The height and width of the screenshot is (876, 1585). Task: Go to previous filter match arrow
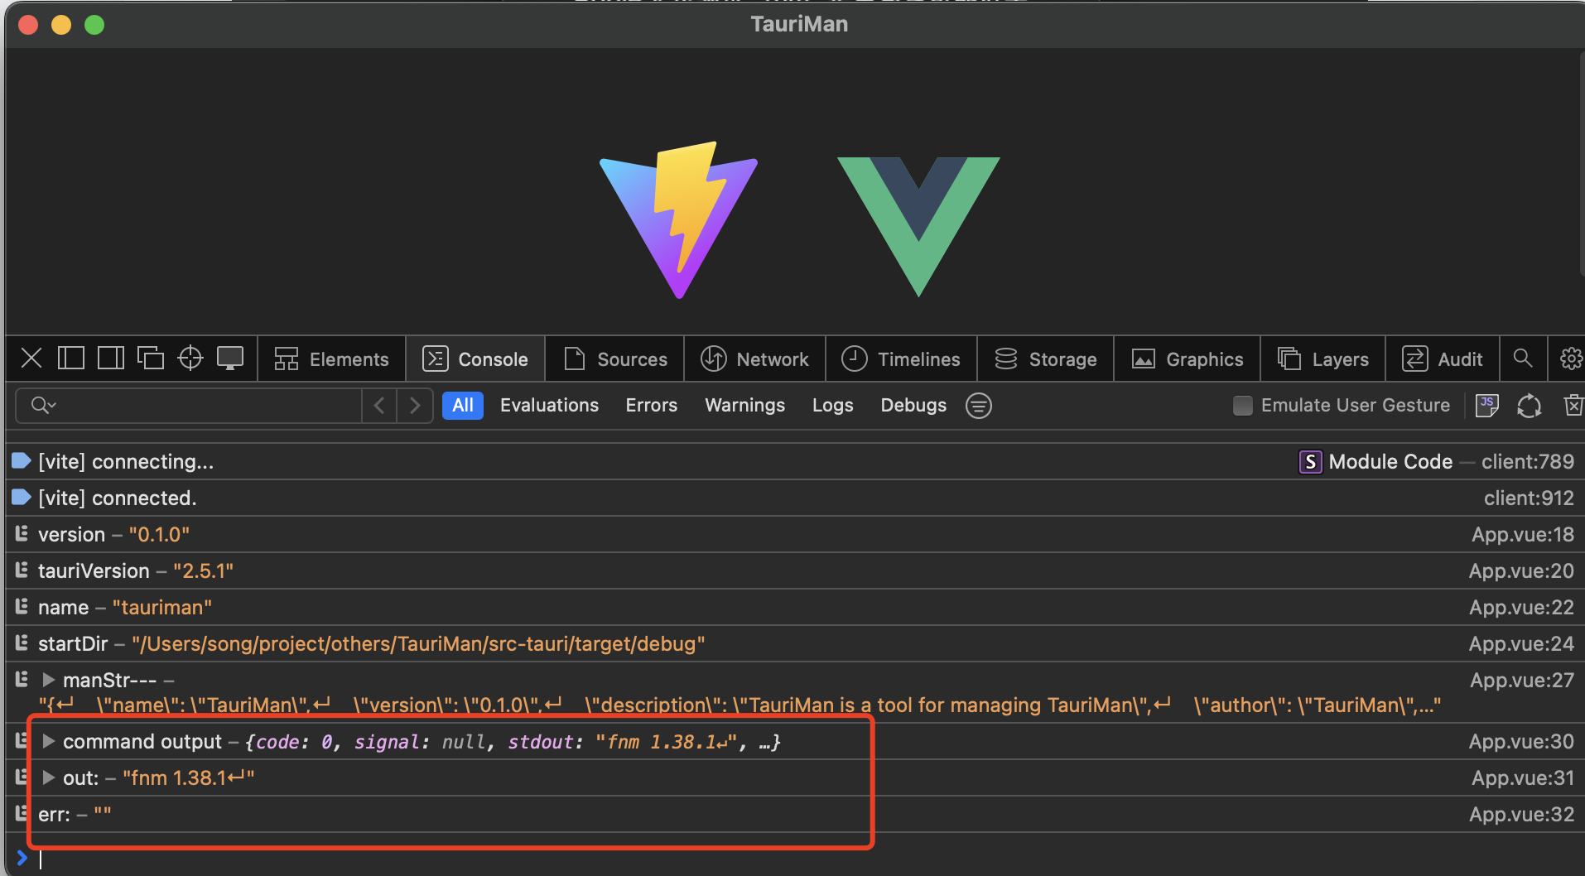(x=379, y=406)
